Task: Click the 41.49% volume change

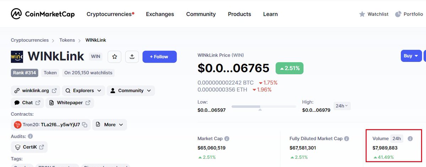Action: 383,157
